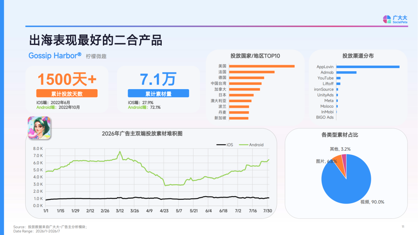This screenshot has width=418, height=235.
Task: Click the ironSource channel label
Action: 324,89
